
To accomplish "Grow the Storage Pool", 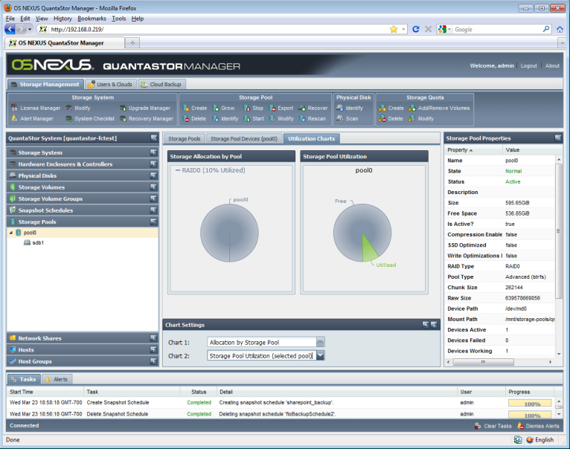I will point(224,109).
